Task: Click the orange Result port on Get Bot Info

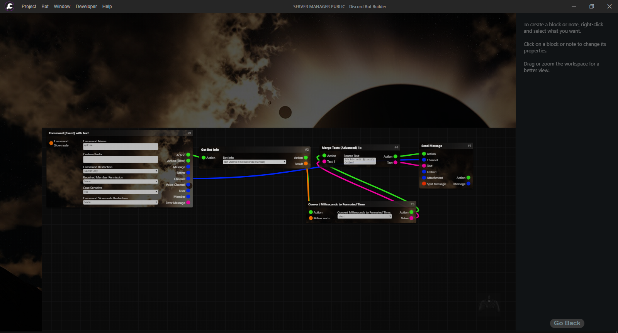Action: (x=306, y=164)
